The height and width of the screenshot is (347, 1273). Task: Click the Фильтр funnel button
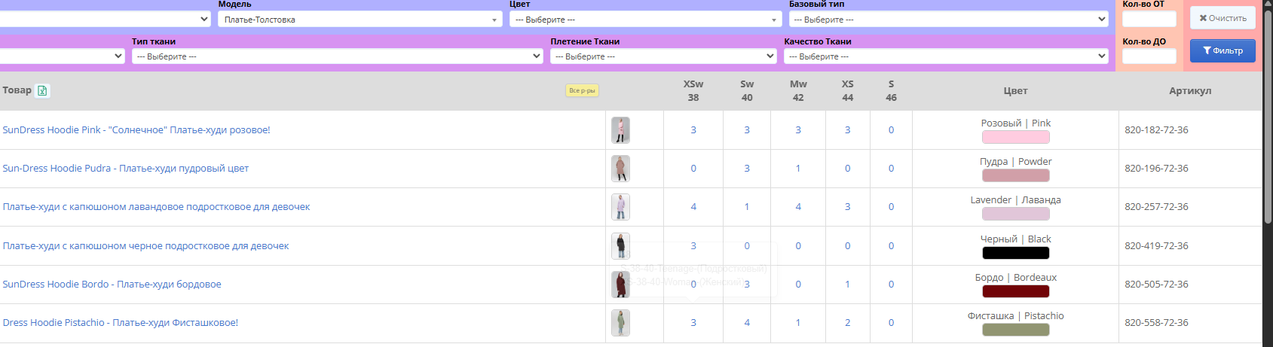point(1222,50)
